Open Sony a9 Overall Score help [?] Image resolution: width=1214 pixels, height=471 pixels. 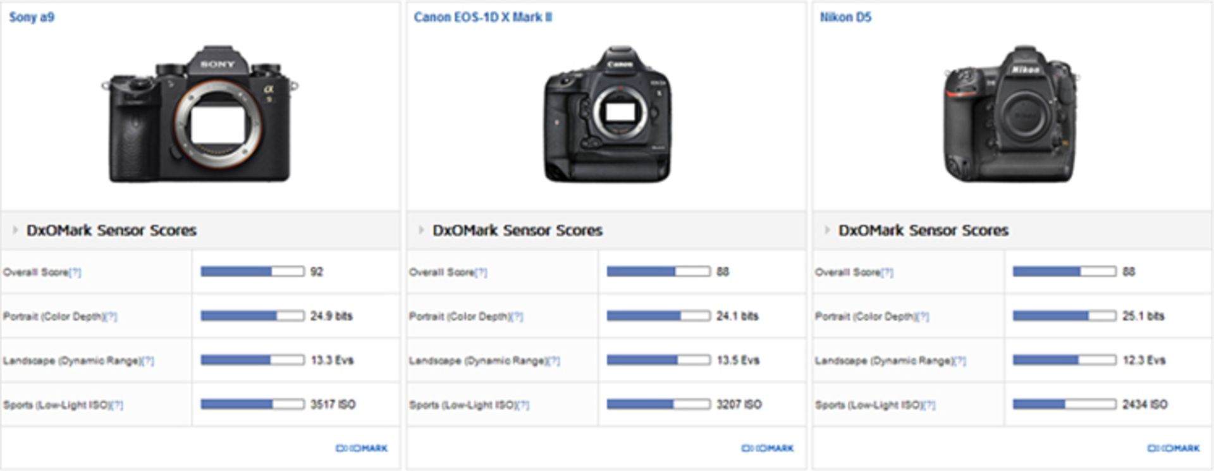[75, 272]
